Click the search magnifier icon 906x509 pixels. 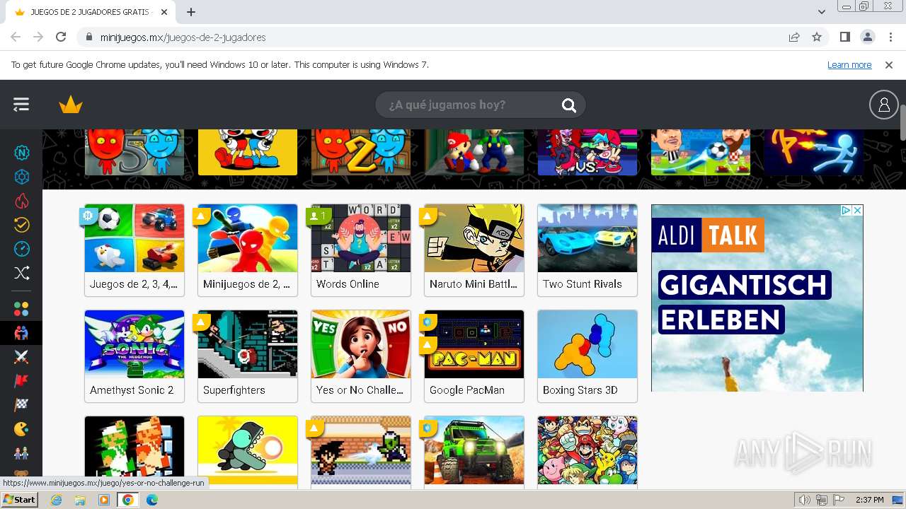tap(569, 105)
